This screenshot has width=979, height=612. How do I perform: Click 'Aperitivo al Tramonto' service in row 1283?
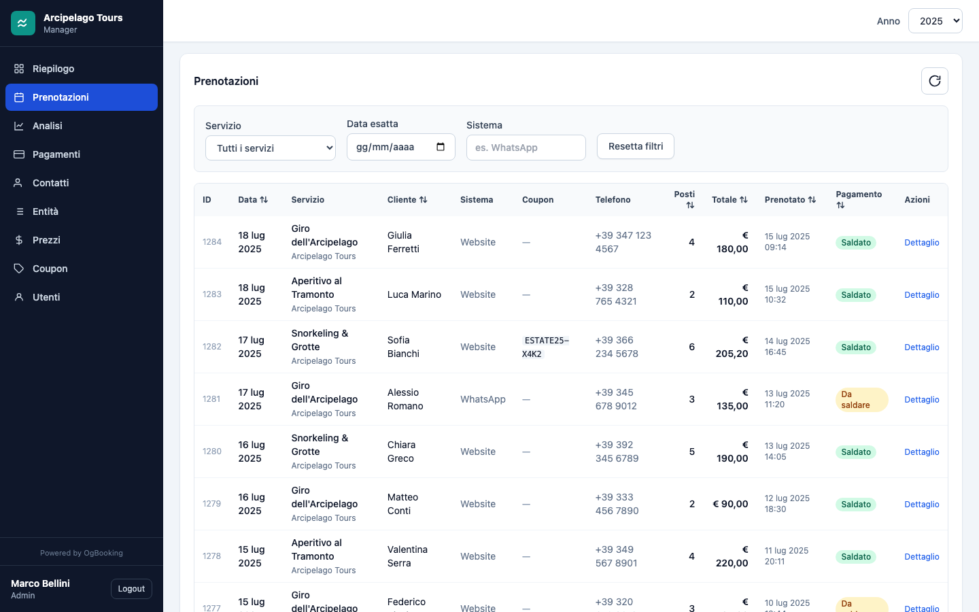[316, 288]
